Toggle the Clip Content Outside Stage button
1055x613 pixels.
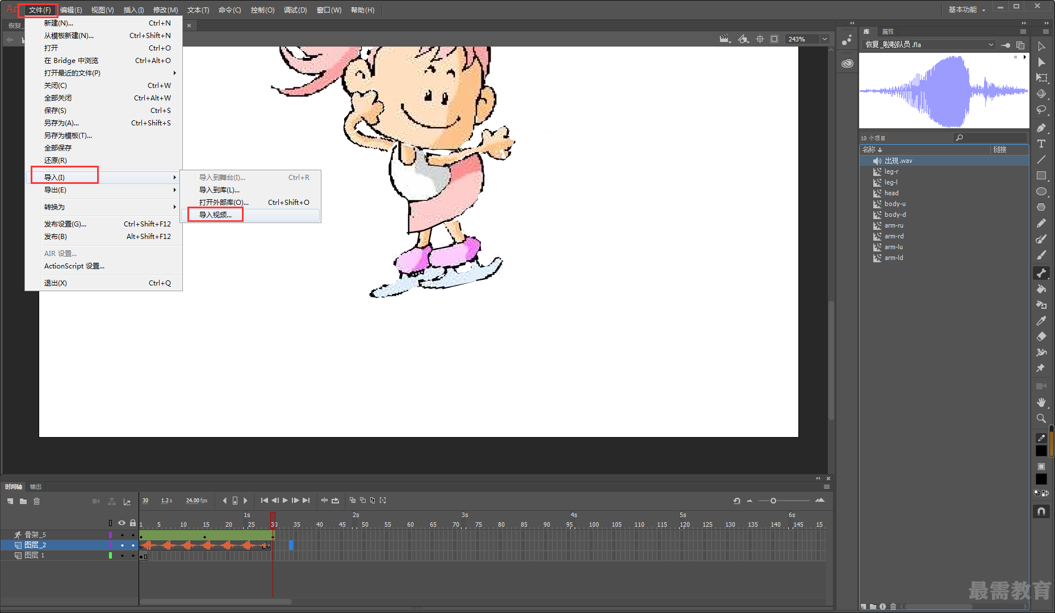tap(774, 39)
